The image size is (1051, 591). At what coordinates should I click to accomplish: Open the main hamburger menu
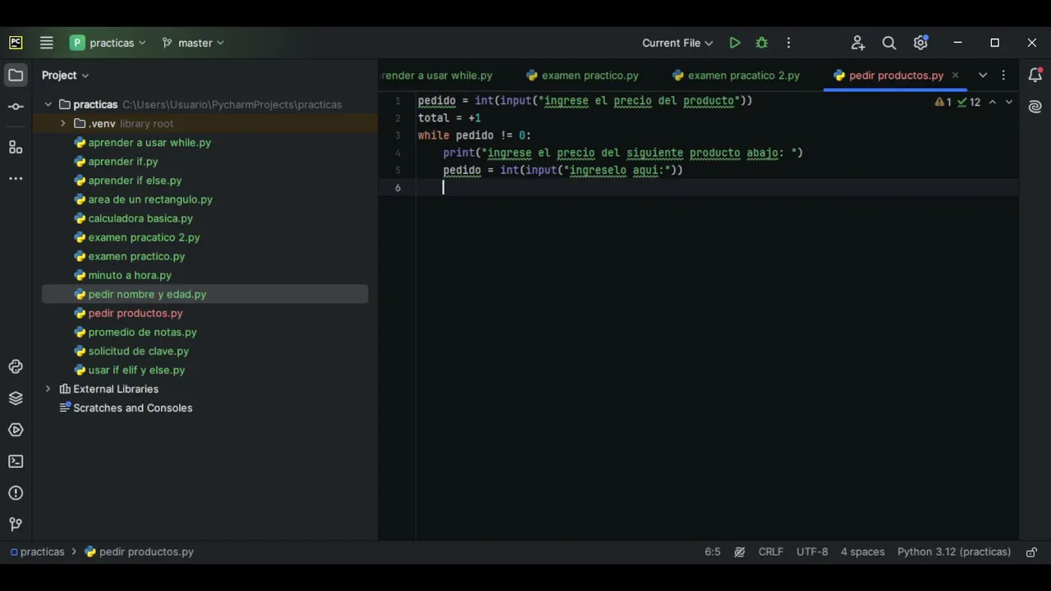[47, 43]
